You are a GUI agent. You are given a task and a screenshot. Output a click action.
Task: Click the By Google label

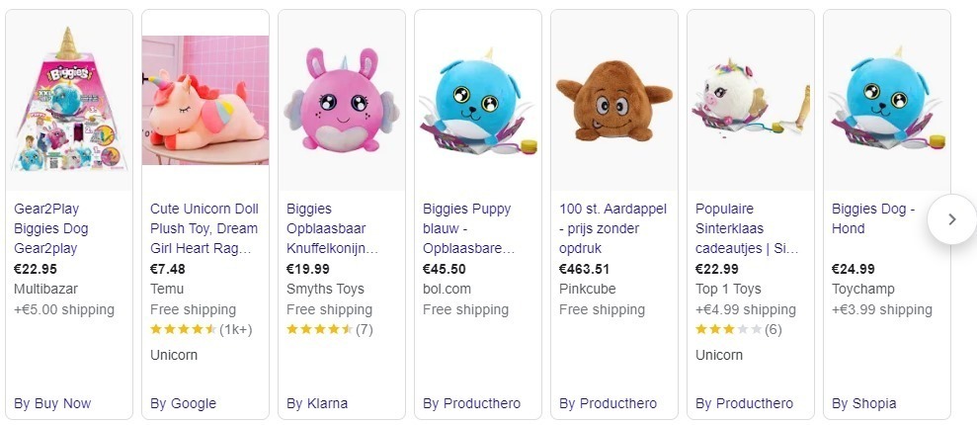pos(183,403)
